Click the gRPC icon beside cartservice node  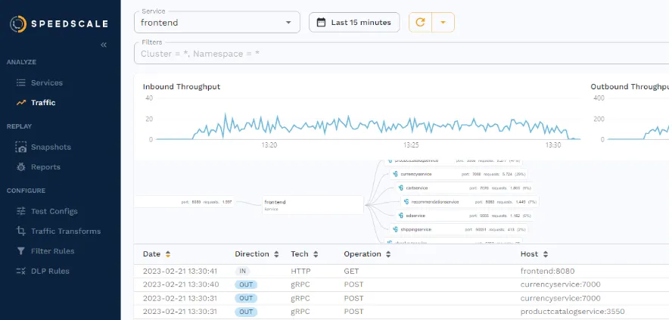coord(401,188)
